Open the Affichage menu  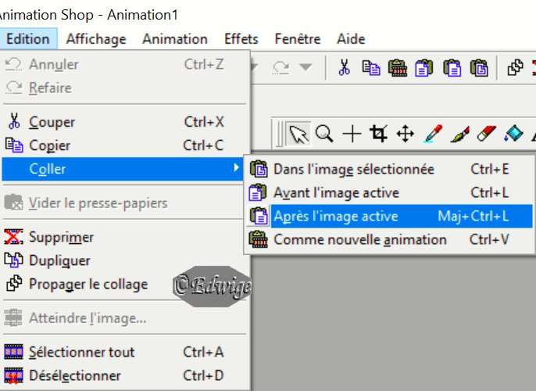pos(96,38)
